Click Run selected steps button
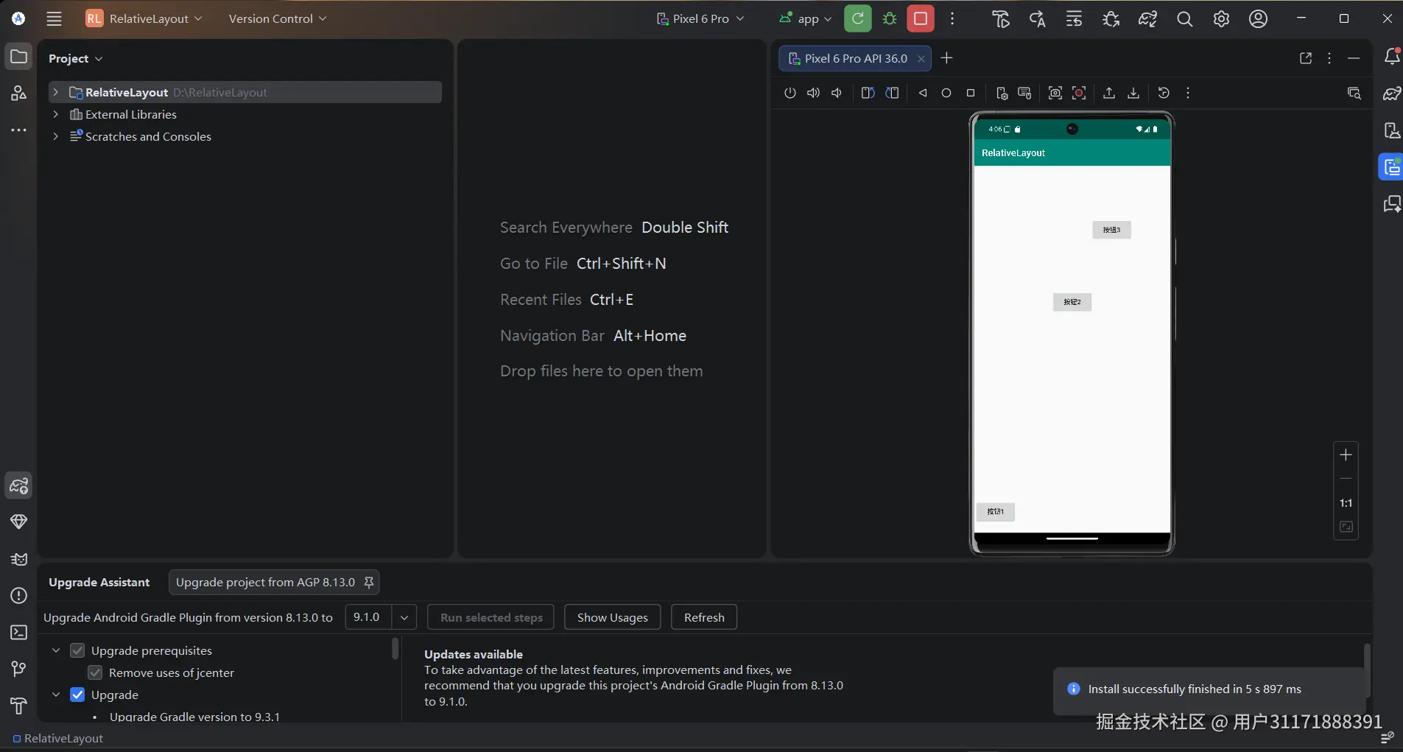The width and height of the screenshot is (1403, 752). (x=491, y=617)
